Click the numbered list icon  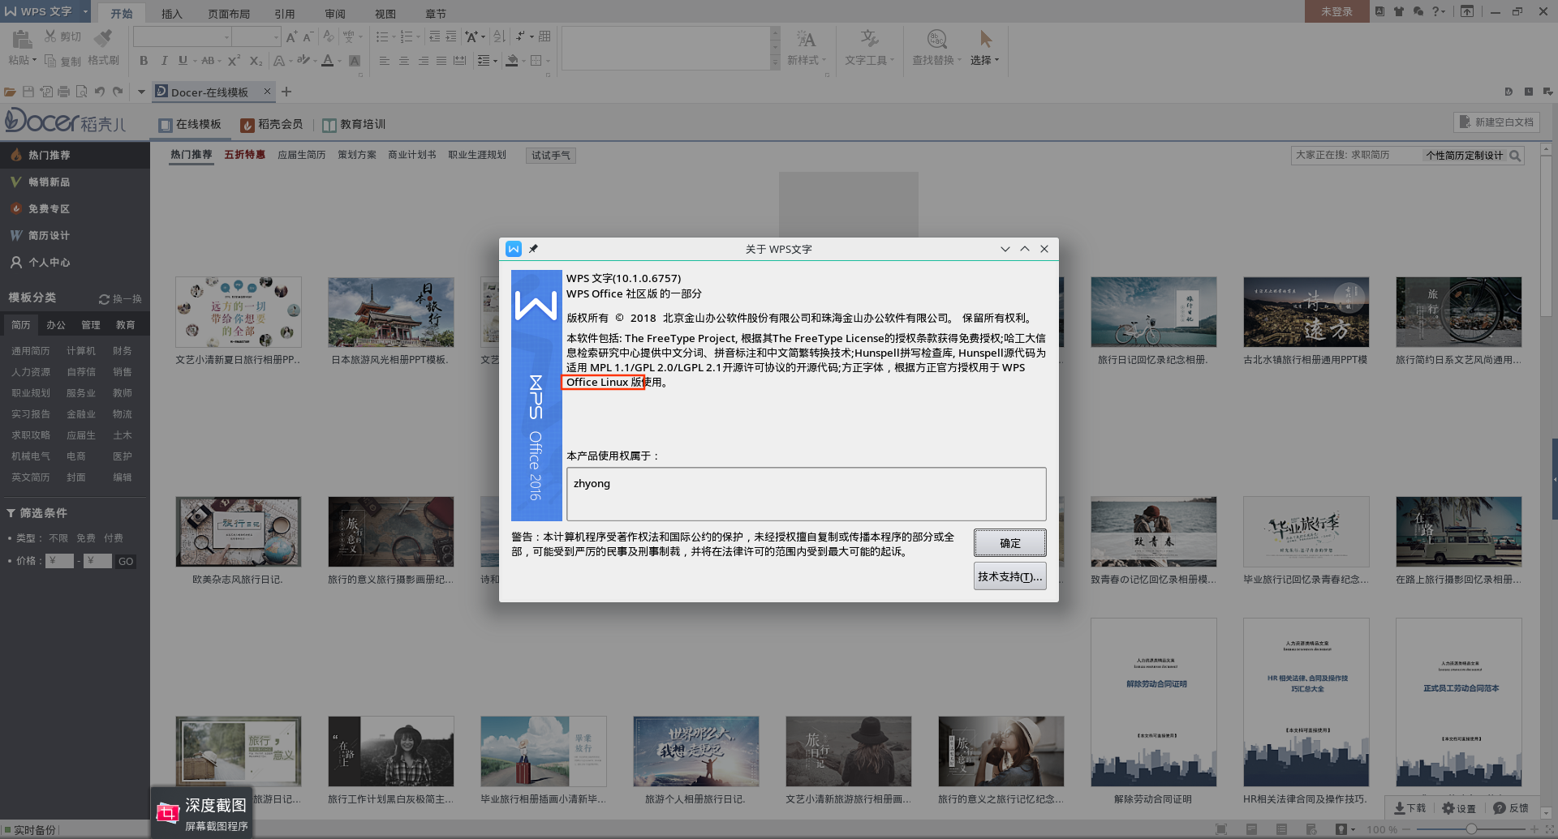(x=407, y=36)
